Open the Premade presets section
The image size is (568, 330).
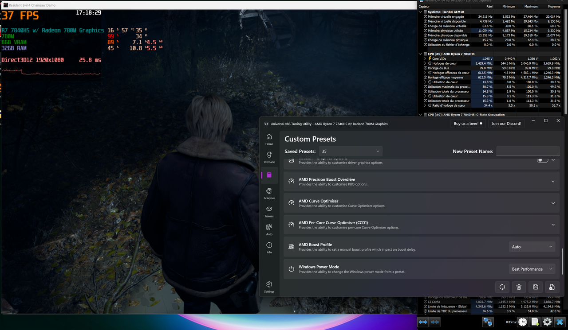[x=269, y=157]
